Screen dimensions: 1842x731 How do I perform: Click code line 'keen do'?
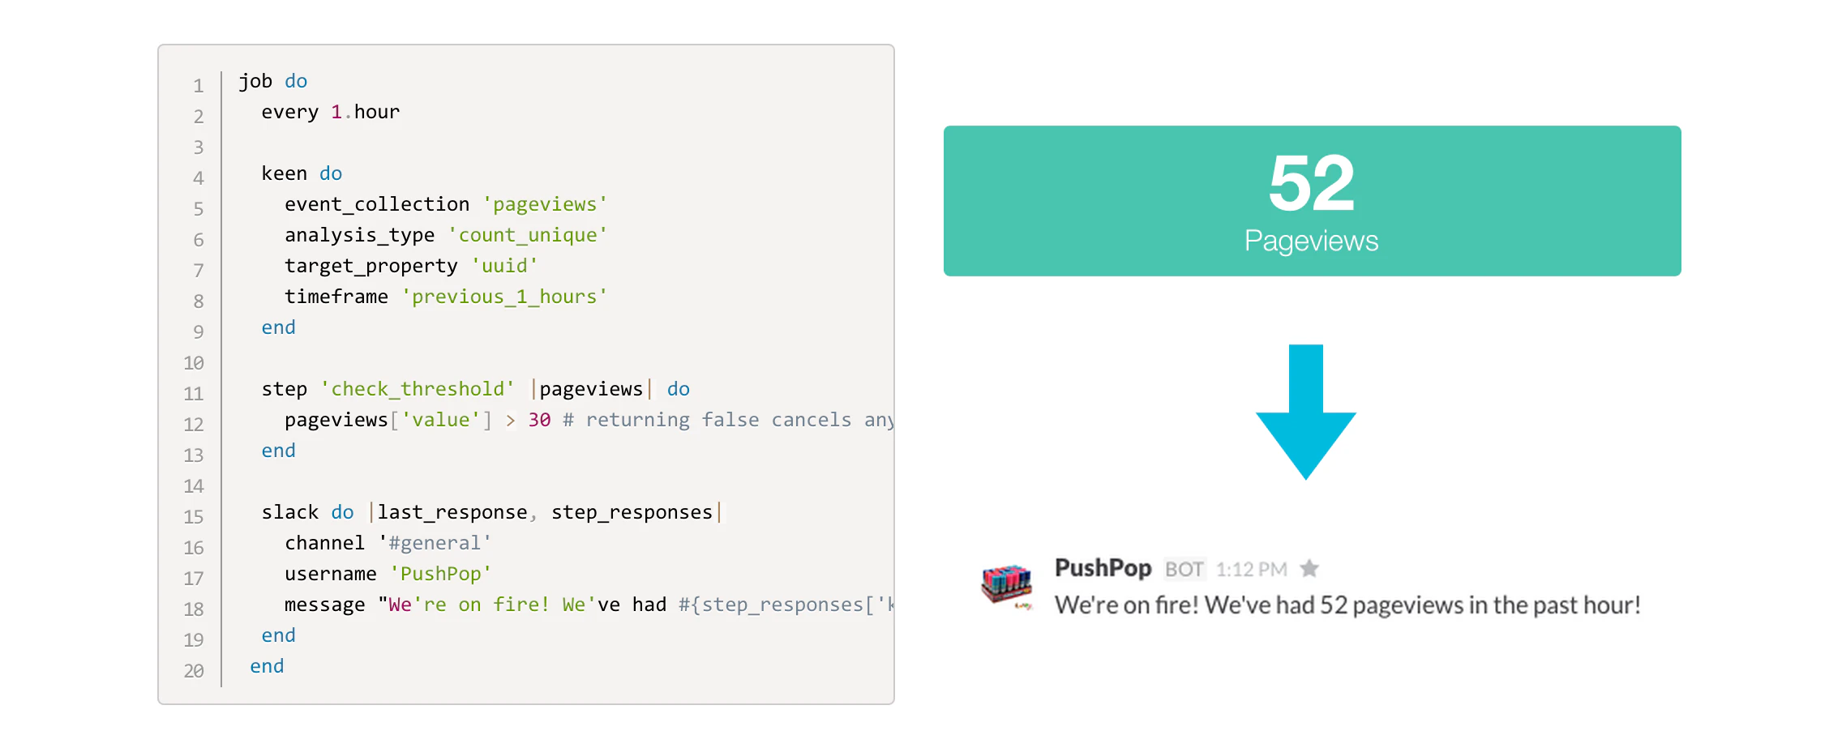[302, 173]
